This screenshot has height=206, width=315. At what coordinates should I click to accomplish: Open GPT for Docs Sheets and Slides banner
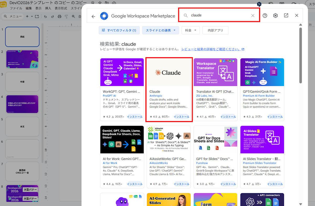click(x=216, y=139)
